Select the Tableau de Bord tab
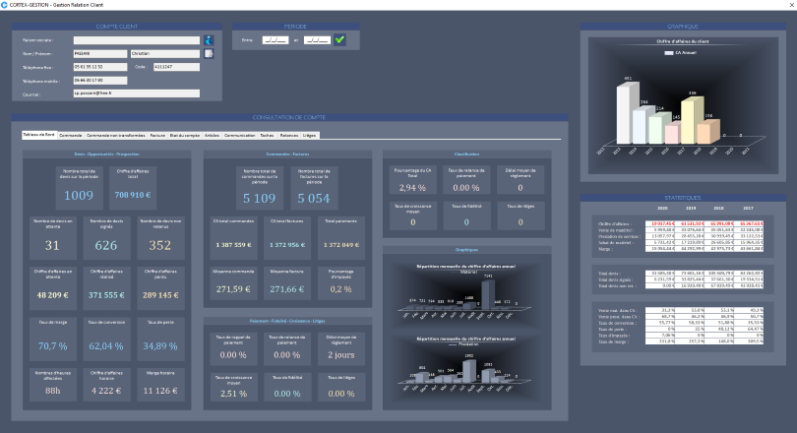The width and height of the screenshot is (797, 433). [x=38, y=135]
